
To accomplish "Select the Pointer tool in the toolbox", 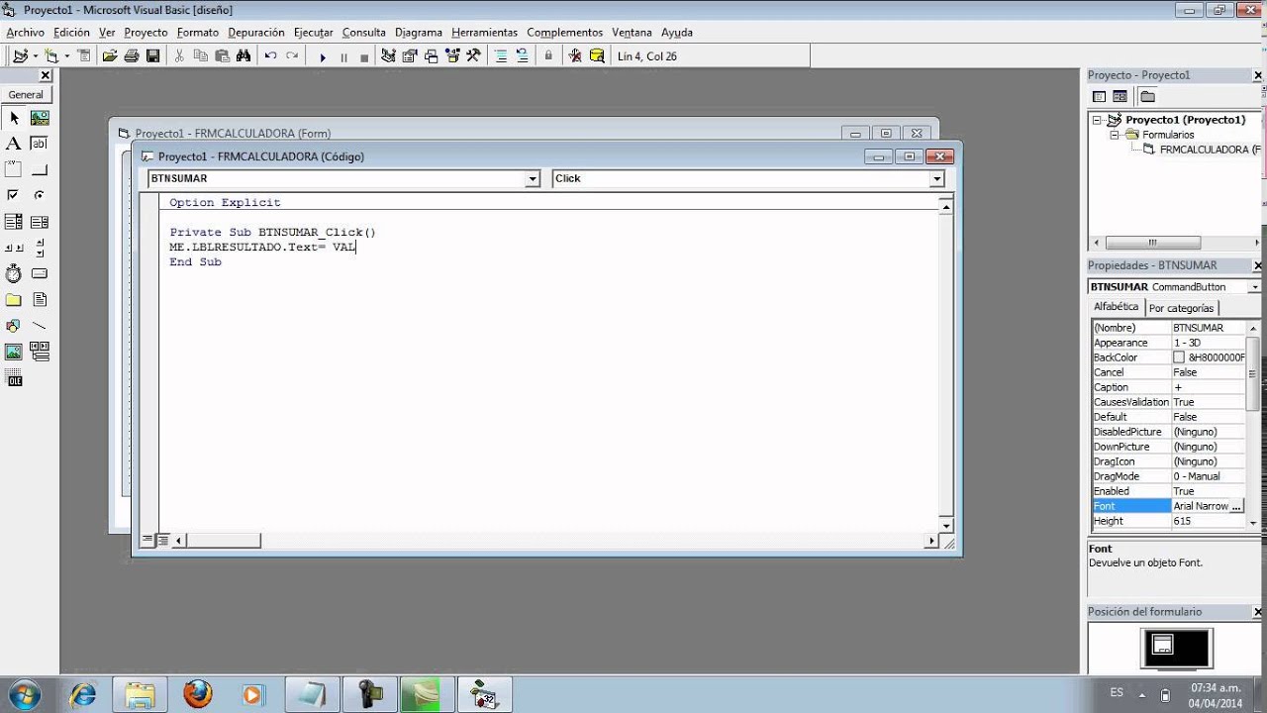I will 14,118.
